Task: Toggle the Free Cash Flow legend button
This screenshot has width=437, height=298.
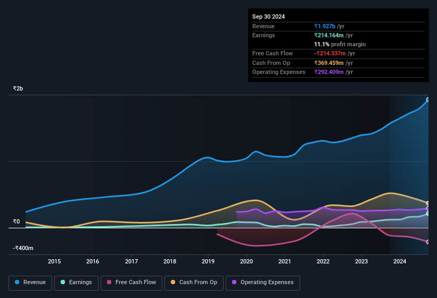Action: tap(131, 283)
